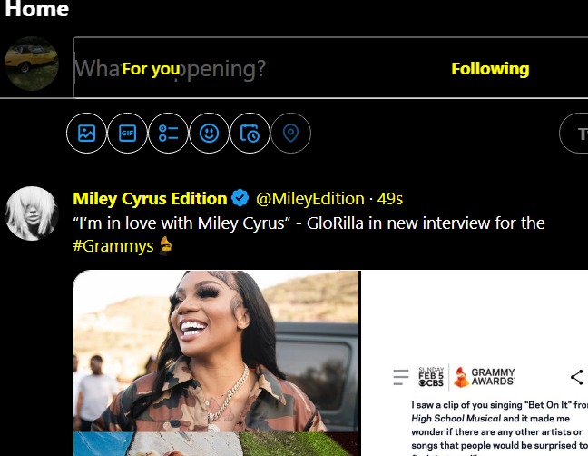Viewport: 588px width, 456px height.
Task: Add a poll with the poll icon
Action: [168, 133]
